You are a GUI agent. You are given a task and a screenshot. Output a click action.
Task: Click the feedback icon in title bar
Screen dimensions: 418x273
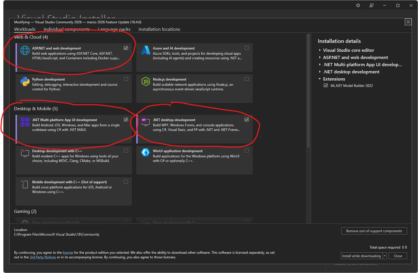tap(371, 5)
